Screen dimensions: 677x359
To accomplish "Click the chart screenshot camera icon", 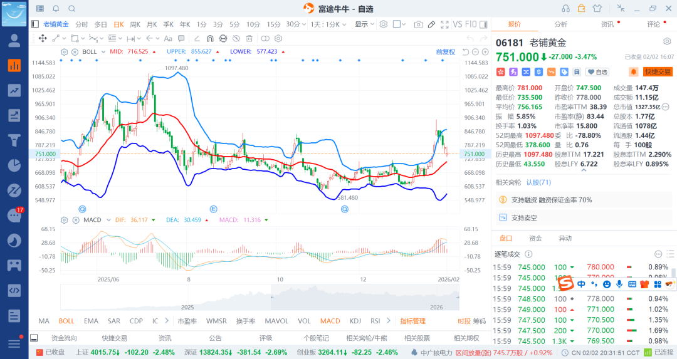I will [x=418, y=24].
